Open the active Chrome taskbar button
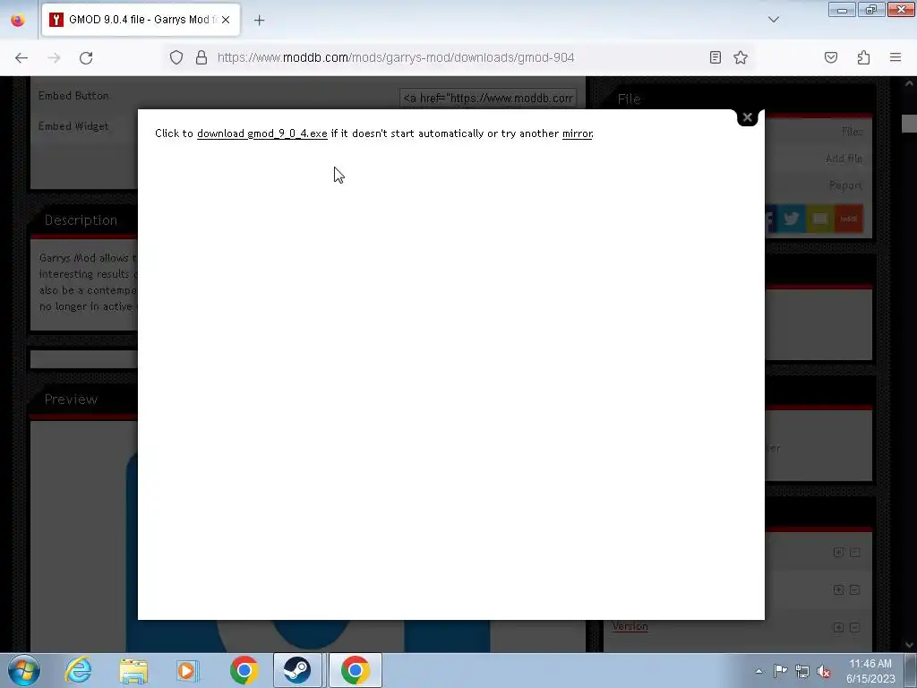This screenshot has height=688, width=917. (x=355, y=670)
